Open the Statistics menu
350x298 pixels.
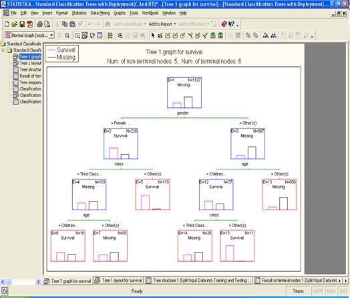pos(79,13)
